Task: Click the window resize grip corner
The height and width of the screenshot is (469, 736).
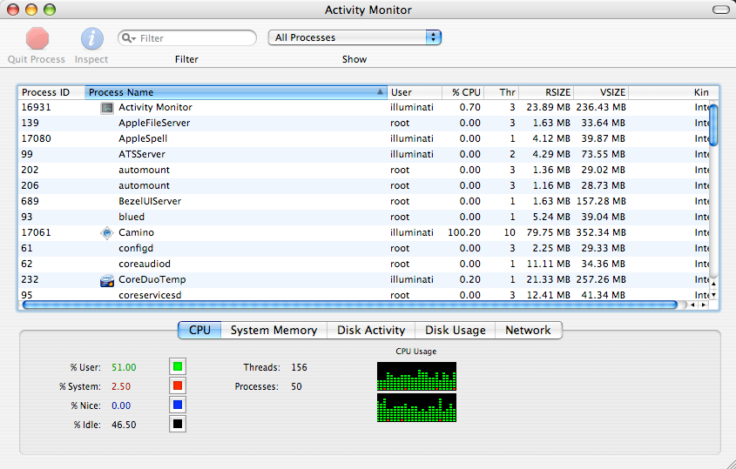Action: 730,464
